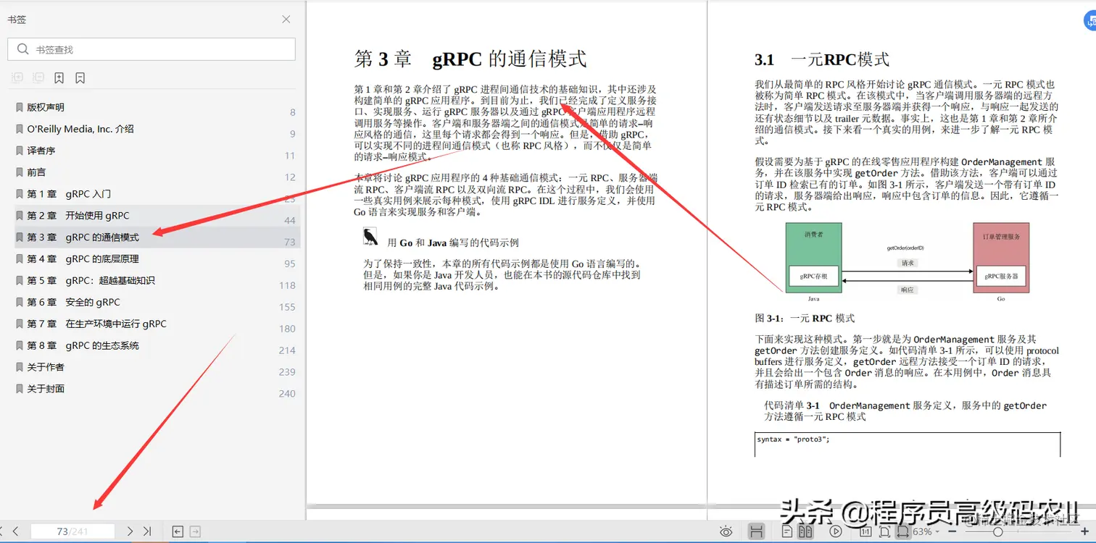Remove the selected bookmark
Image resolution: width=1096 pixels, height=543 pixels.
click(78, 77)
